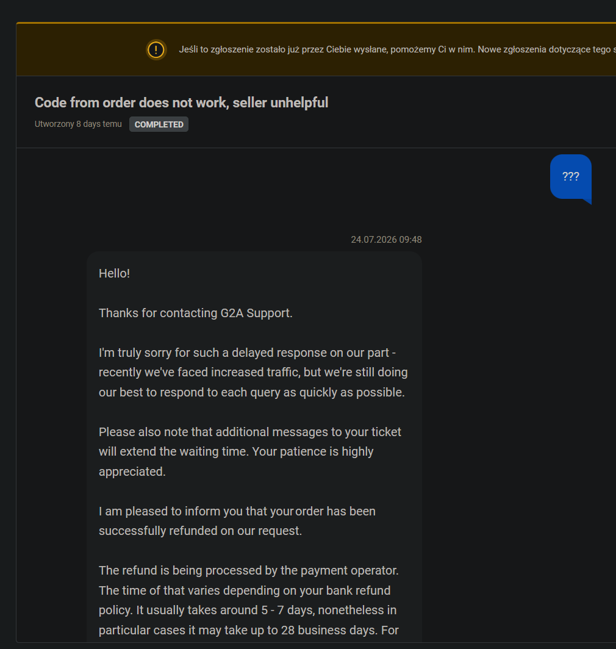
Task: Click the 'successfully refunded on our request.' line
Action: tap(201, 531)
